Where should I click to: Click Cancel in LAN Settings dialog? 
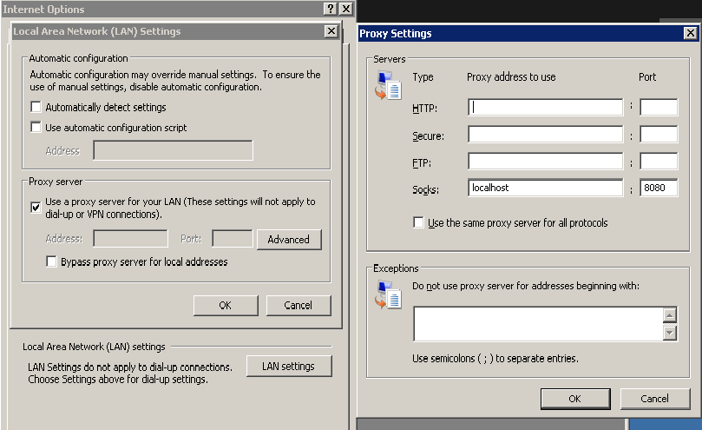pyautogui.click(x=299, y=306)
